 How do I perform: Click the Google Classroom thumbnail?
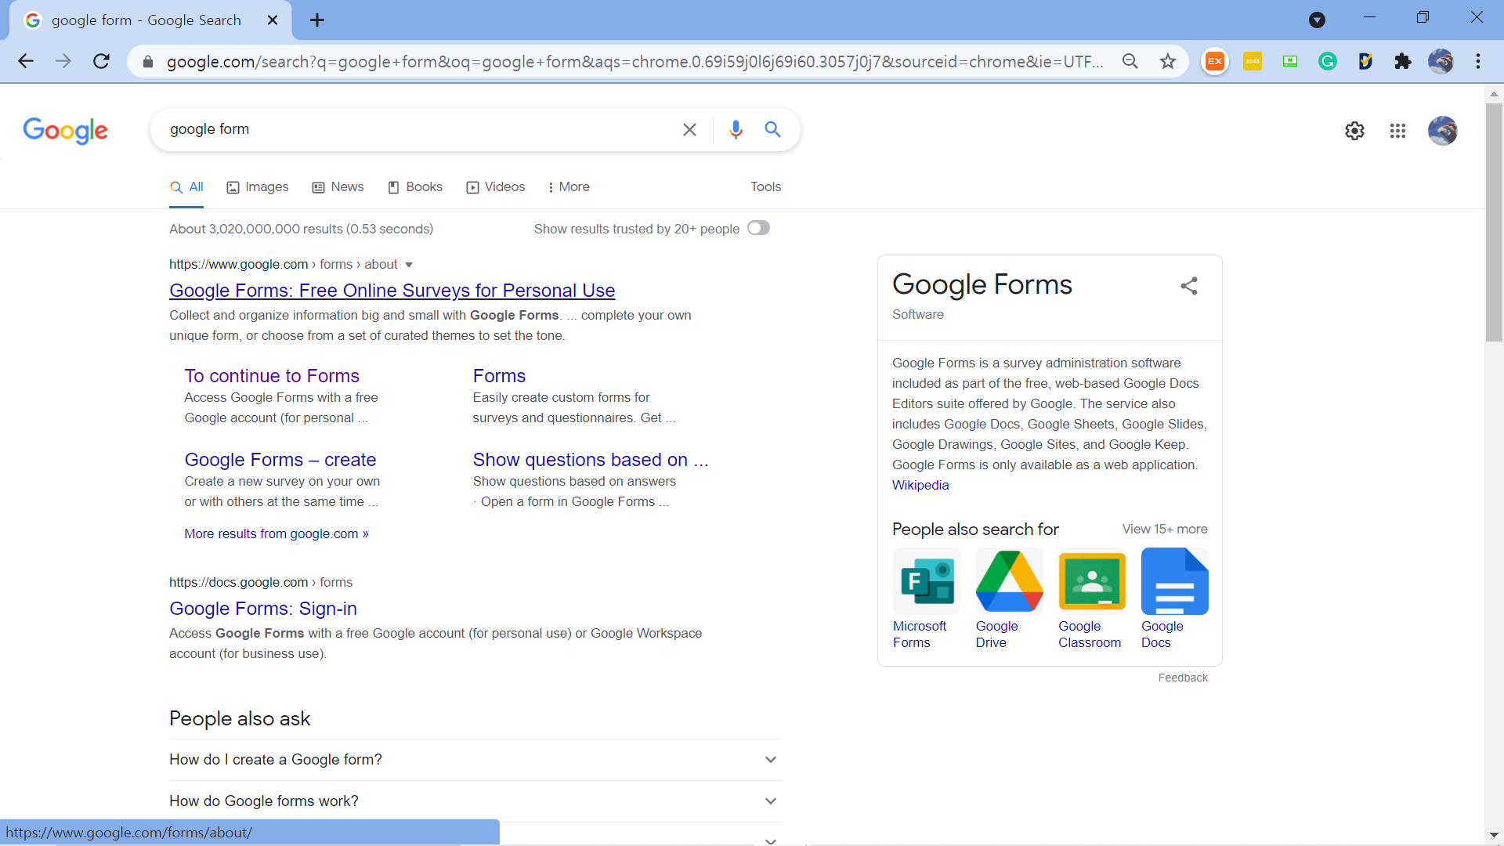1091,581
